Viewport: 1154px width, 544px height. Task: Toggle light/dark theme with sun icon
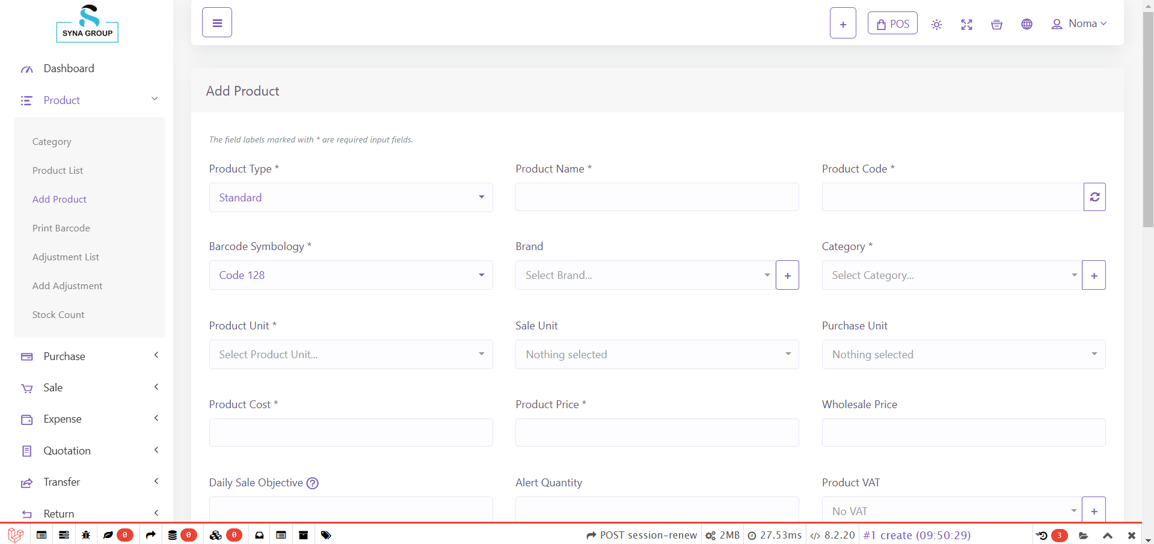pos(936,24)
